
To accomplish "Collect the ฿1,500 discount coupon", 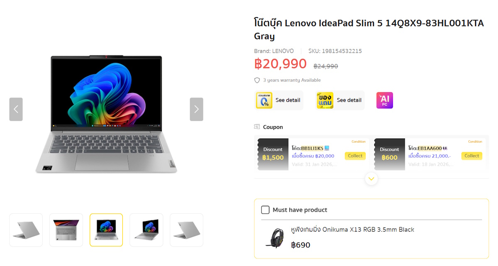I will [x=355, y=156].
